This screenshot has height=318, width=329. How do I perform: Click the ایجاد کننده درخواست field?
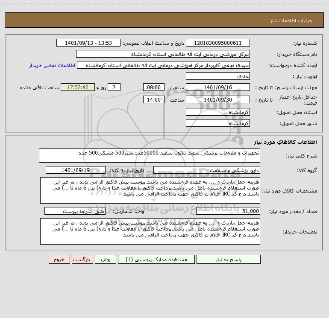click(164, 65)
